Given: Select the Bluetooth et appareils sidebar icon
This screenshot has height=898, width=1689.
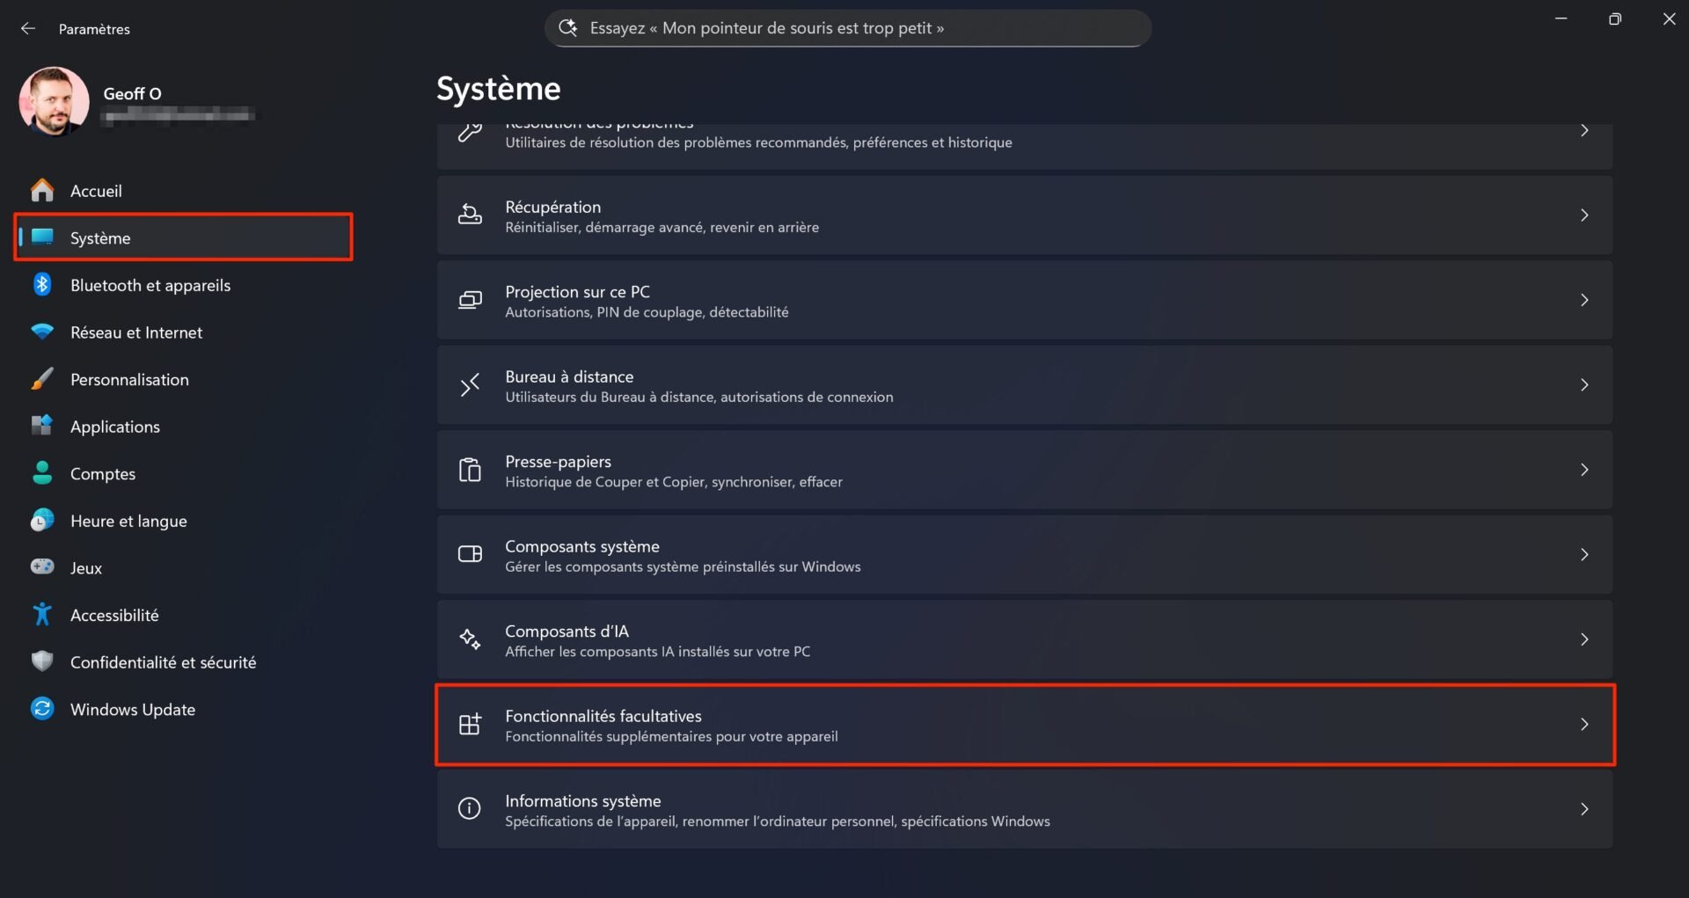Looking at the screenshot, I should tap(42, 284).
